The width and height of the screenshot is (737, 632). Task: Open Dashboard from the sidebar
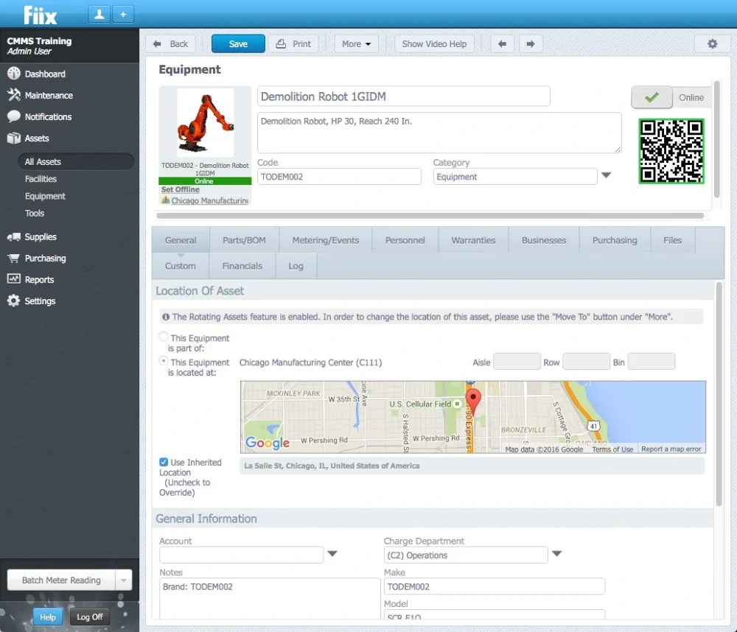[45, 74]
